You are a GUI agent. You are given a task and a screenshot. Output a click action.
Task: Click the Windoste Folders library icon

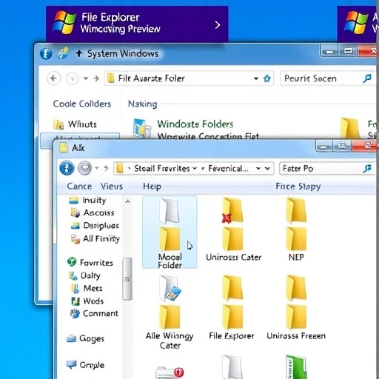pos(142,128)
